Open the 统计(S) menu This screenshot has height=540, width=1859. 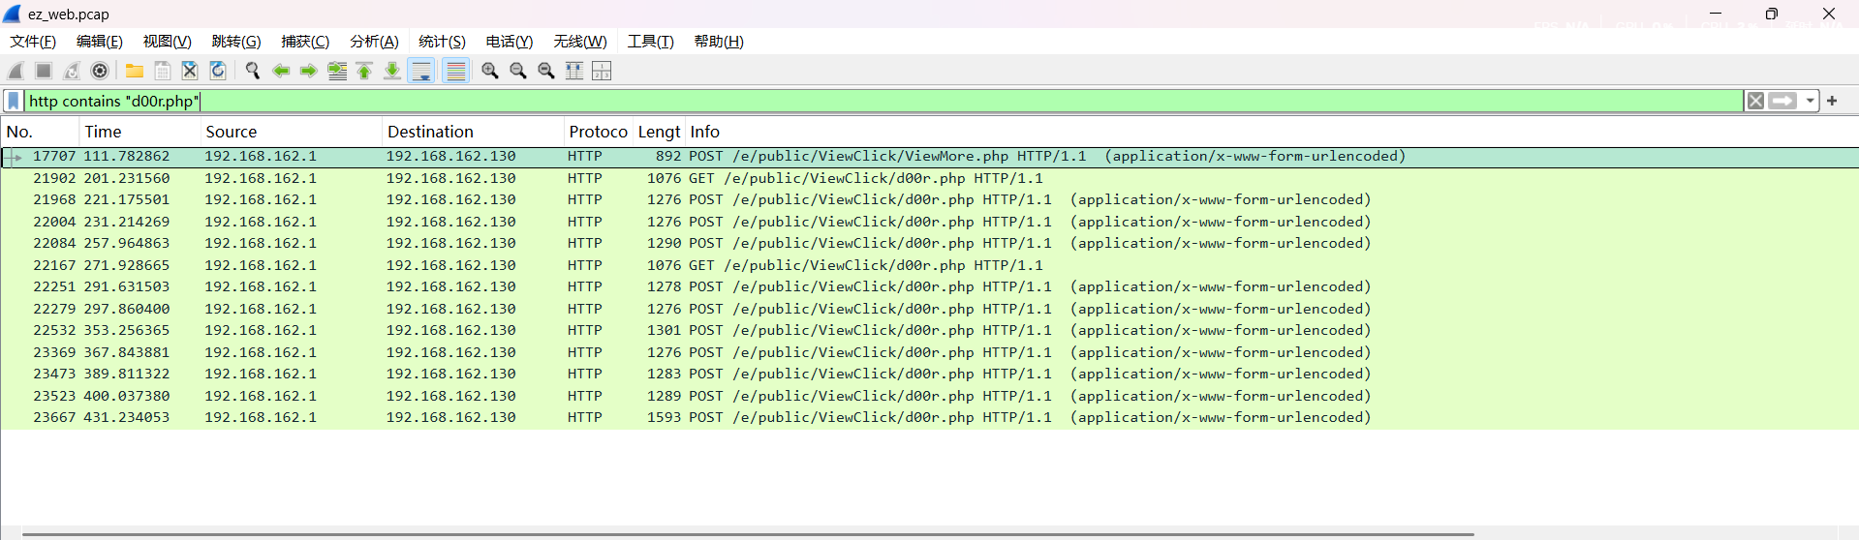pos(442,42)
